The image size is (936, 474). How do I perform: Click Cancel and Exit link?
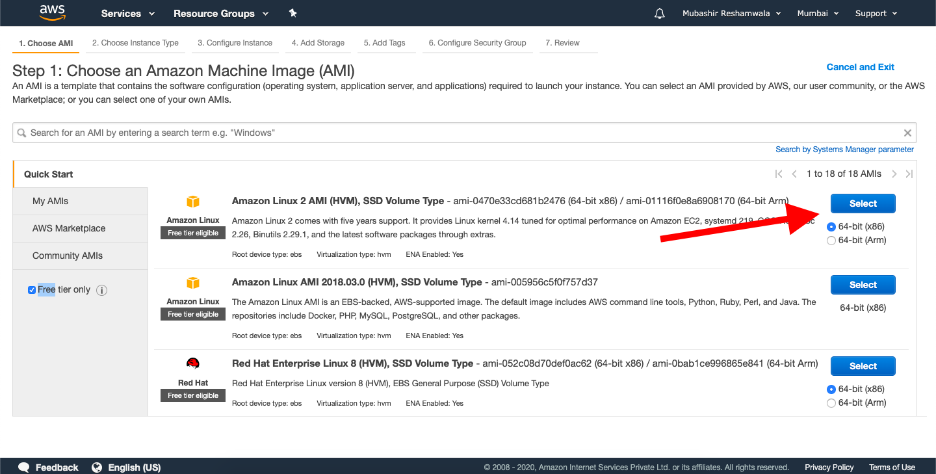[860, 67]
